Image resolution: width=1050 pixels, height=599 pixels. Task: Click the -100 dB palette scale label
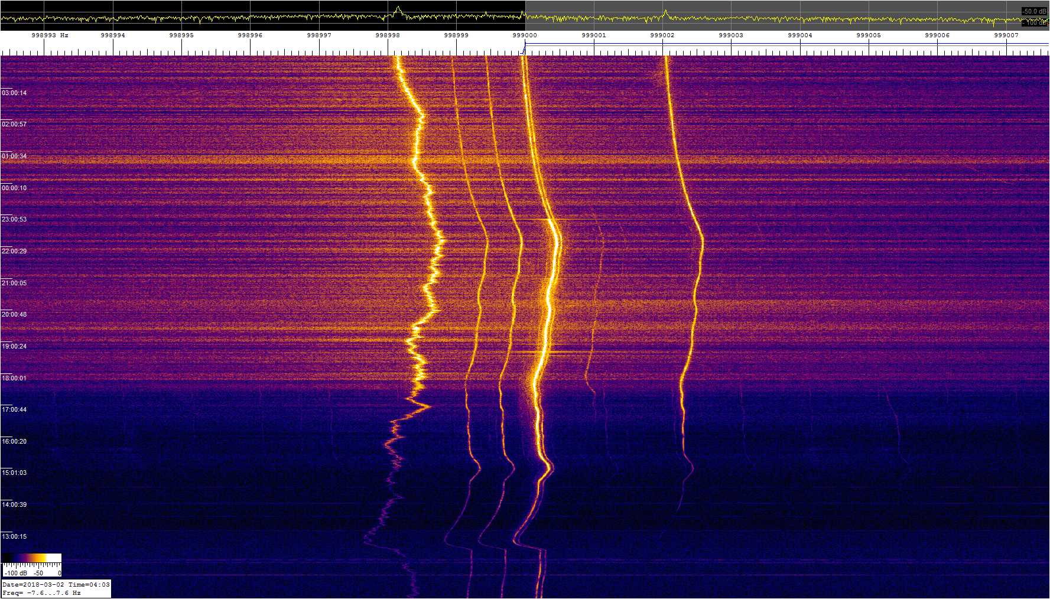tap(15, 573)
